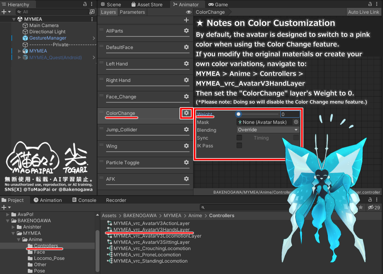The image size is (383, 274).
Task: Click Project panel lock icon
Action: [370, 200]
